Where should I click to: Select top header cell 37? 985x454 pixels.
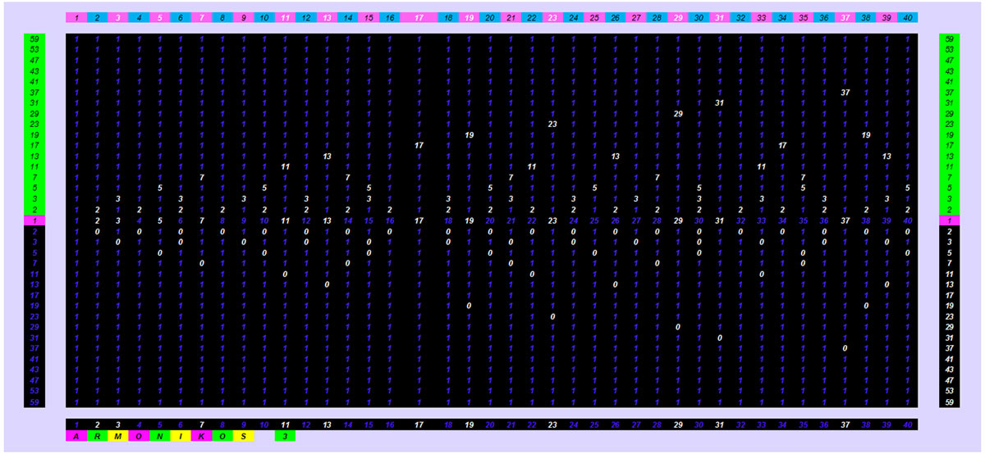click(x=845, y=17)
